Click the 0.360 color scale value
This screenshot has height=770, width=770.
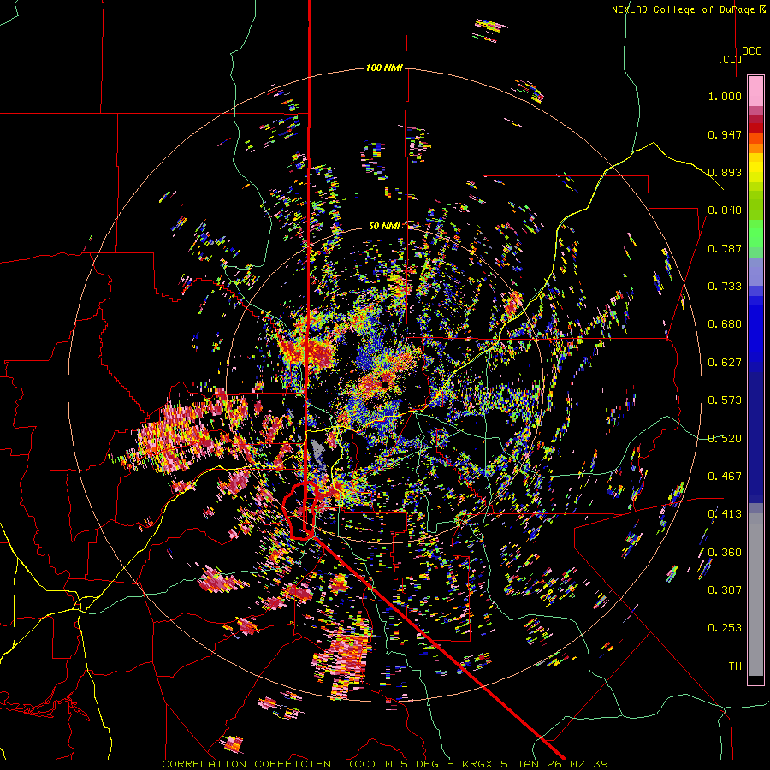[725, 553]
